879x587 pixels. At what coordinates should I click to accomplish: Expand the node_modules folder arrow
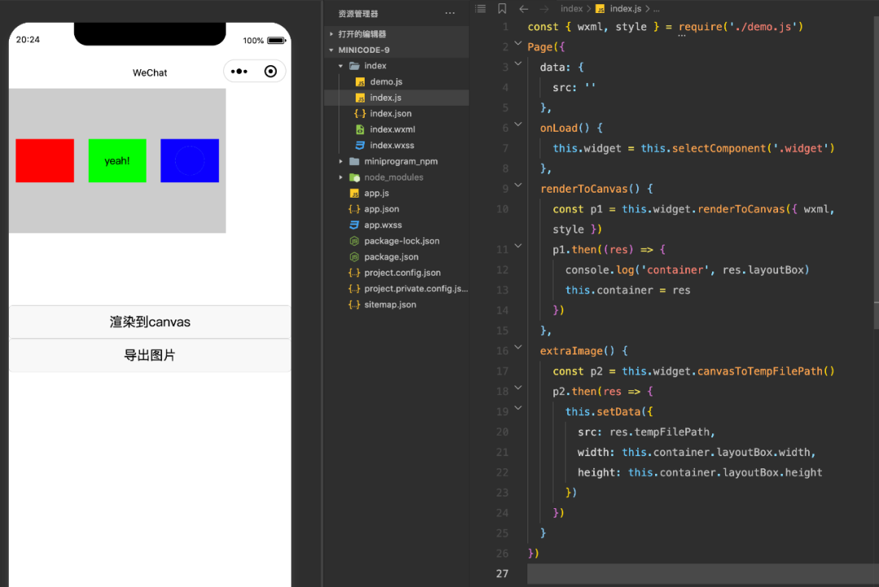tap(341, 177)
